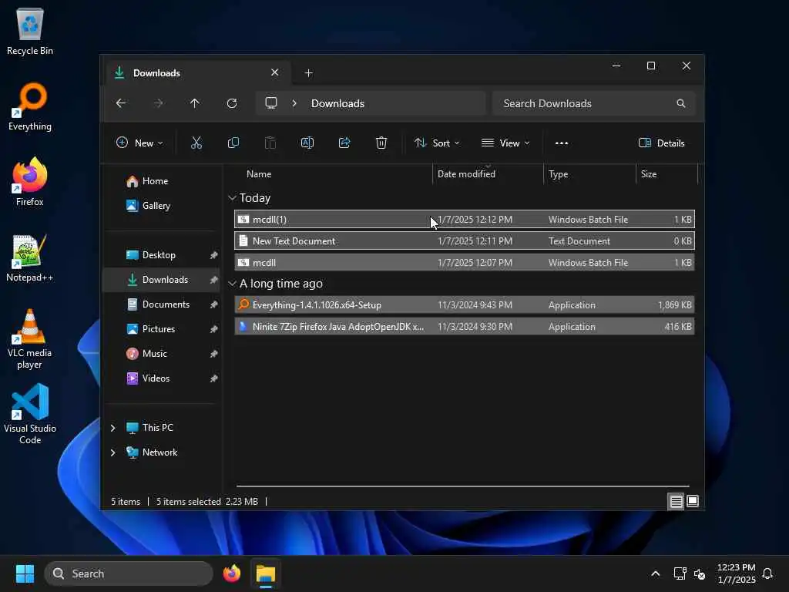Close the Downloads tab
This screenshot has width=789, height=592.
tap(275, 72)
